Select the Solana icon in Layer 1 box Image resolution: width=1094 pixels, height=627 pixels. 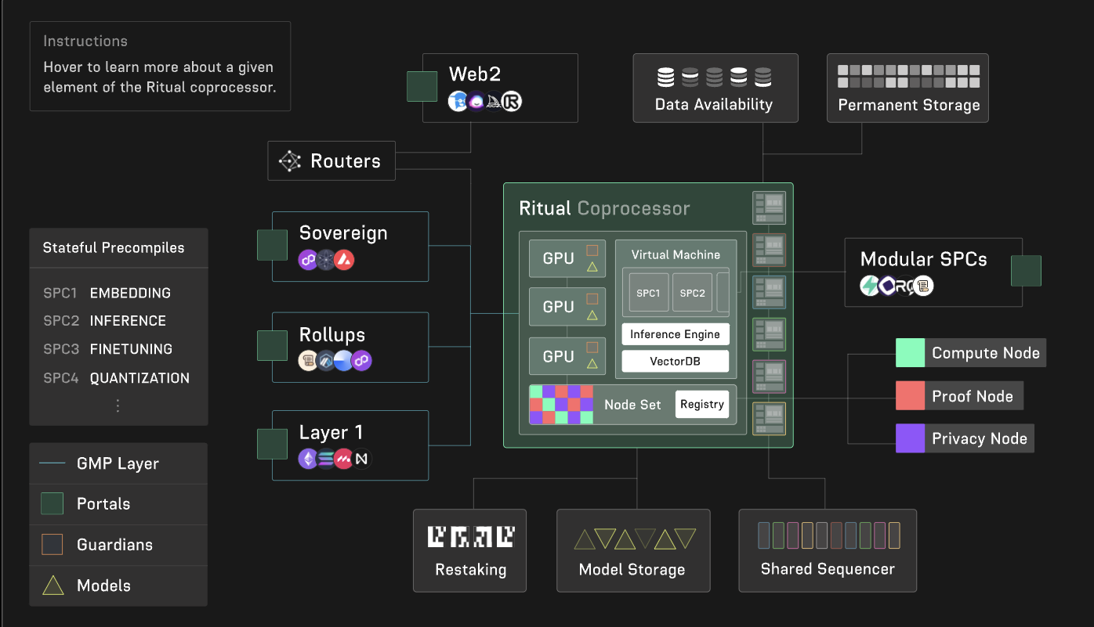click(326, 459)
